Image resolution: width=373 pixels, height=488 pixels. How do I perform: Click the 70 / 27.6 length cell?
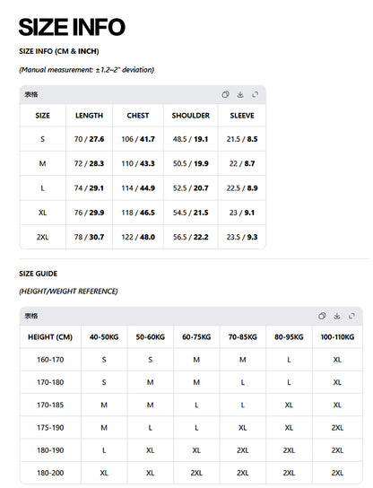pyautogui.click(x=89, y=139)
